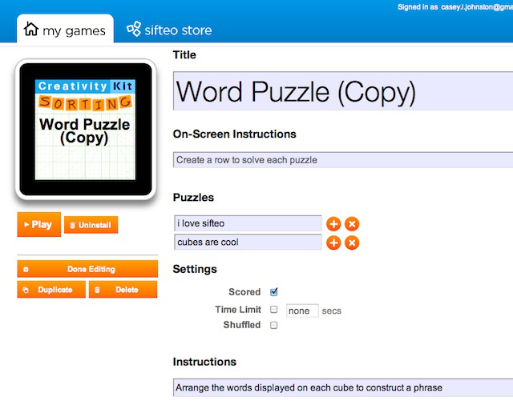Remove the 'cubes are cool' puzzle
Screen dimensions: 513x405
pos(352,243)
